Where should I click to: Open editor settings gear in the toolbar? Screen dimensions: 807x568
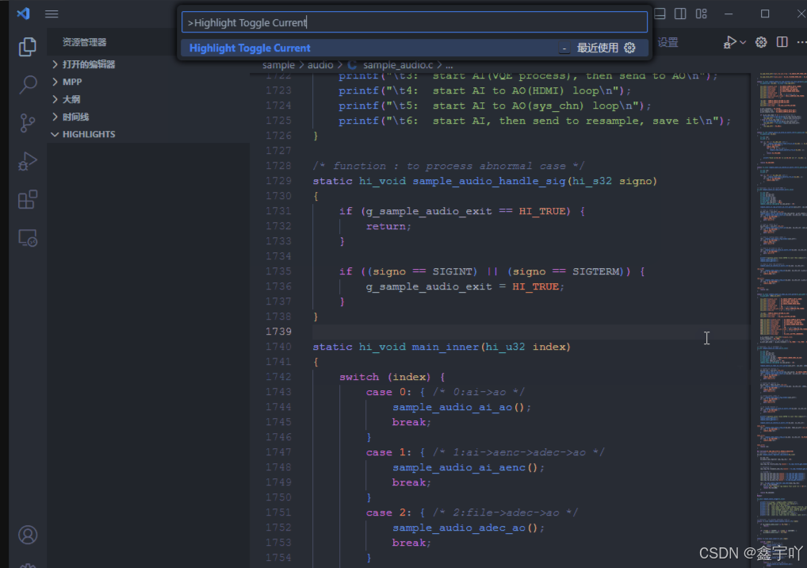point(760,42)
